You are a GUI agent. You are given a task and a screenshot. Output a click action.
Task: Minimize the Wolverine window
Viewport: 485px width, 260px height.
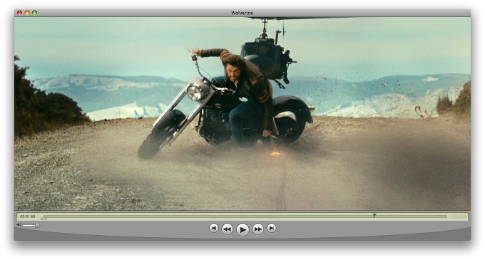(x=27, y=13)
